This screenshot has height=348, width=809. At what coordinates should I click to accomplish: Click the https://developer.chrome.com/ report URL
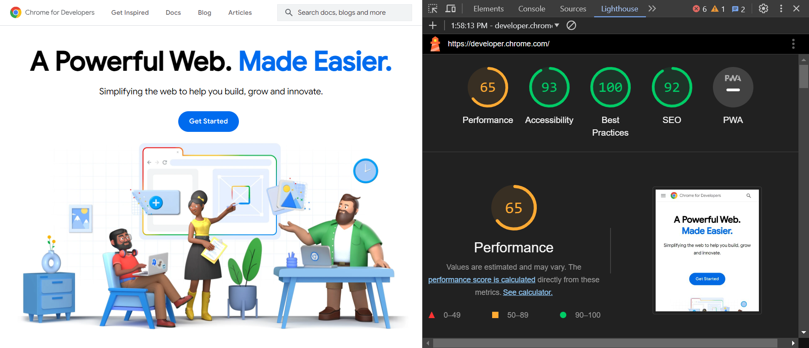(498, 44)
